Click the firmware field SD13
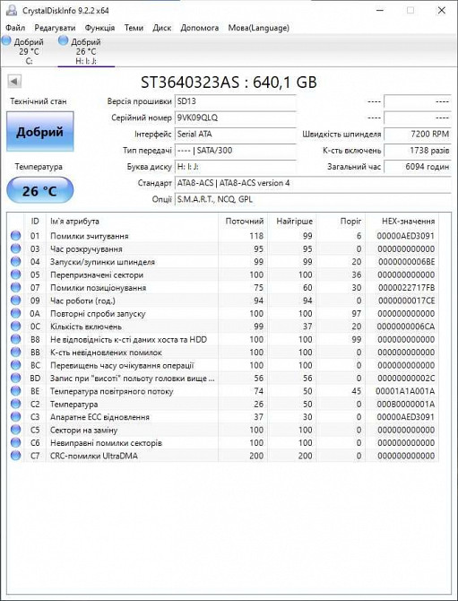Viewport: 458px width, 601px height. (235, 101)
